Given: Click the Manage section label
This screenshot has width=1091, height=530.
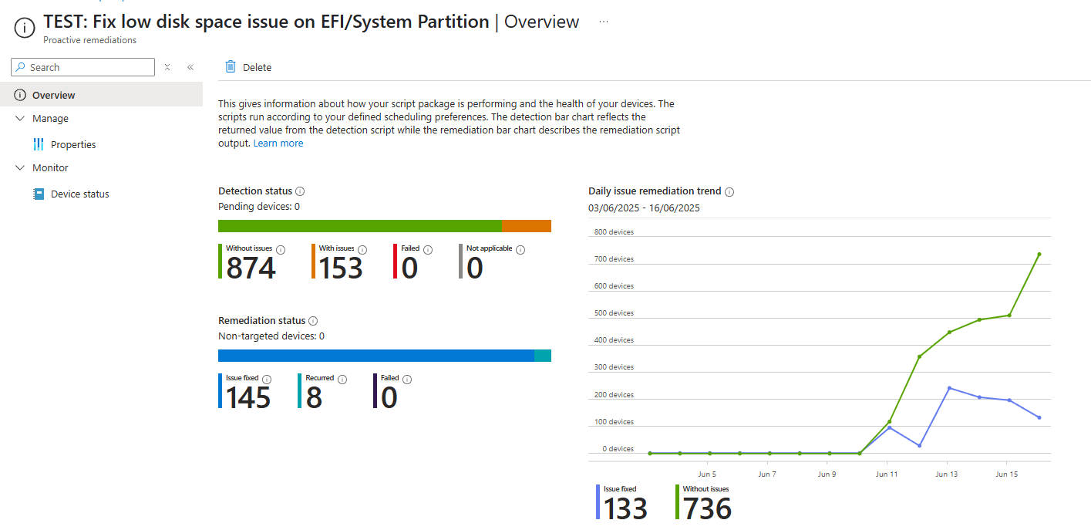Looking at the screenshot, I should (x=50, y=119).
